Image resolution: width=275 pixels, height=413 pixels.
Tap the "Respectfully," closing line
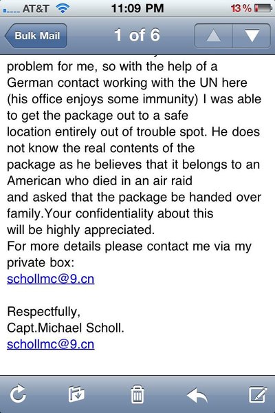pos(44,312)
